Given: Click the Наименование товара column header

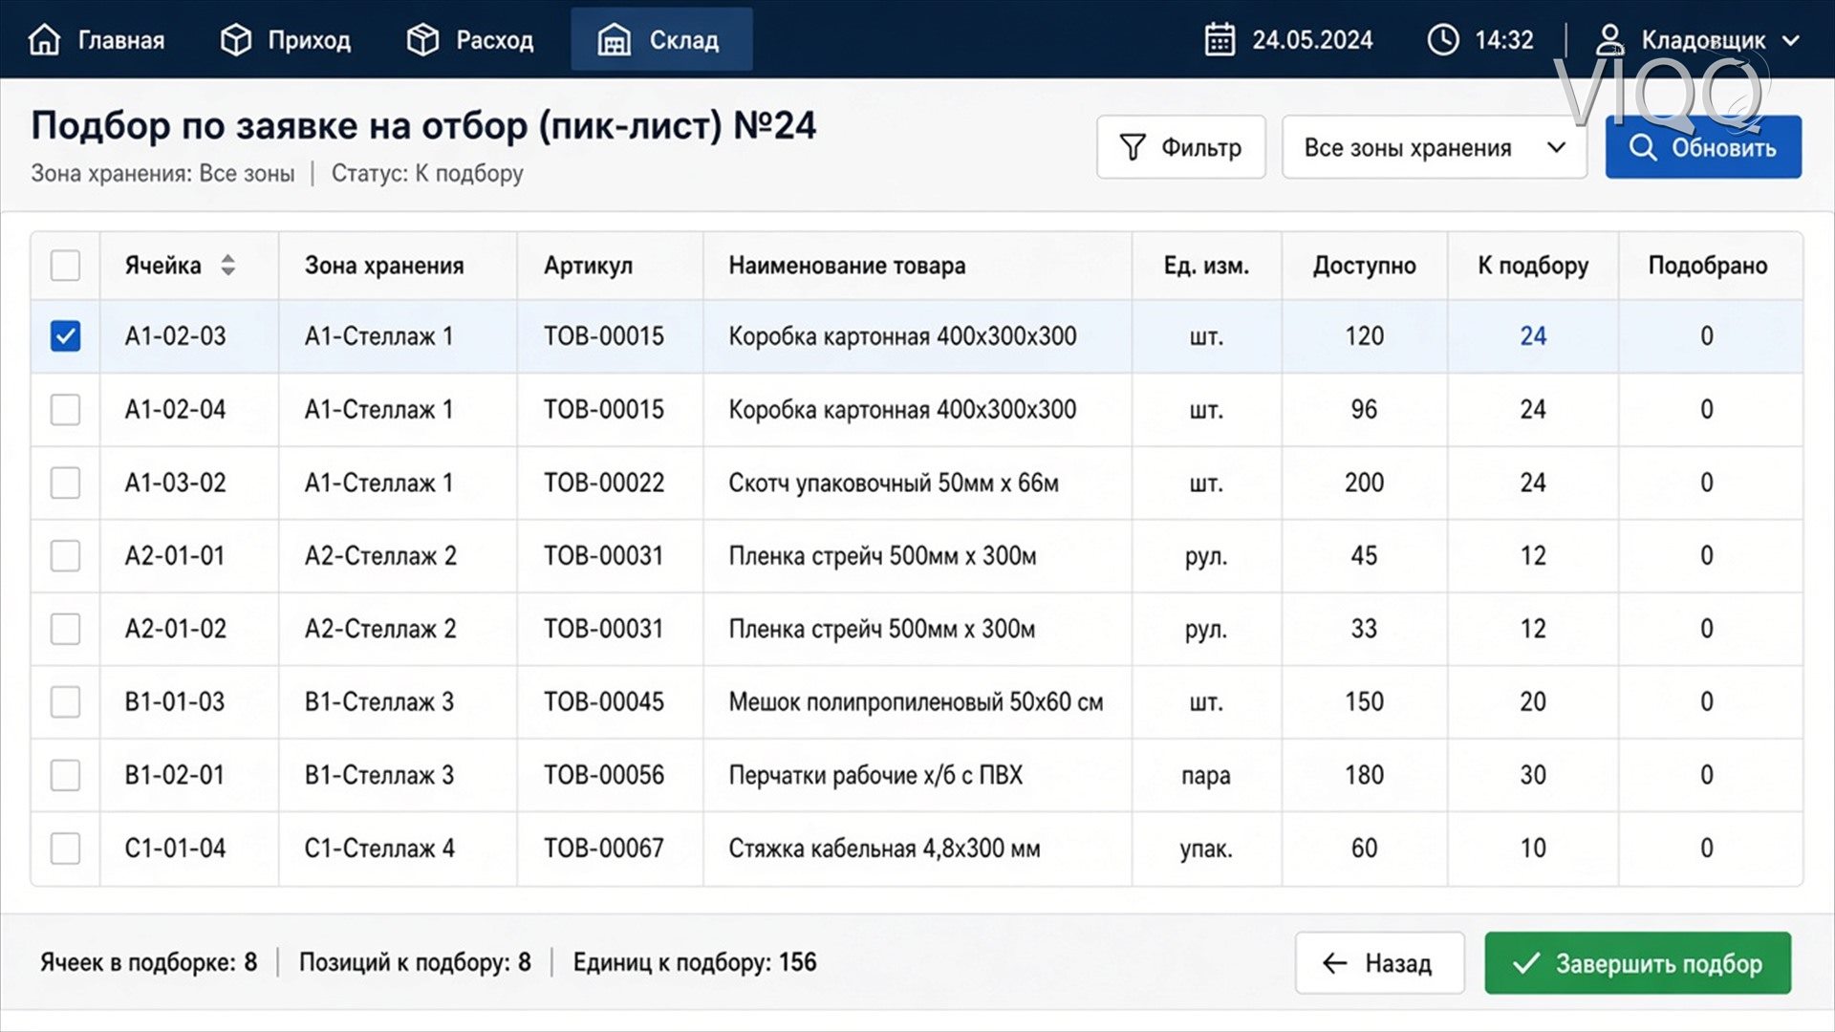Looking at the screenshot, I should (847, 266).
